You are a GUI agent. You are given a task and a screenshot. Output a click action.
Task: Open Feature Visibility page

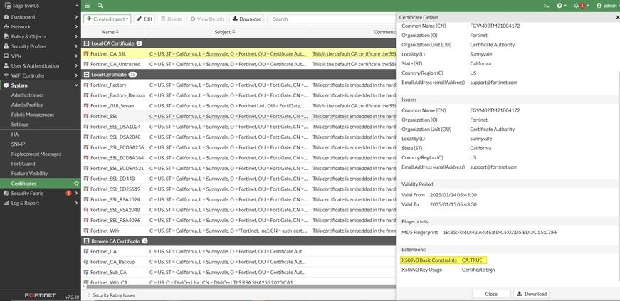pos(29,173)
